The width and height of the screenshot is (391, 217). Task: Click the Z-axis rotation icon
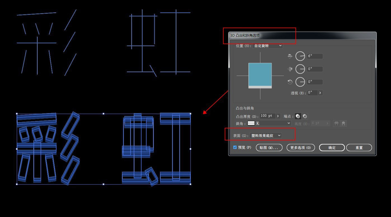(x=290, y=82)
